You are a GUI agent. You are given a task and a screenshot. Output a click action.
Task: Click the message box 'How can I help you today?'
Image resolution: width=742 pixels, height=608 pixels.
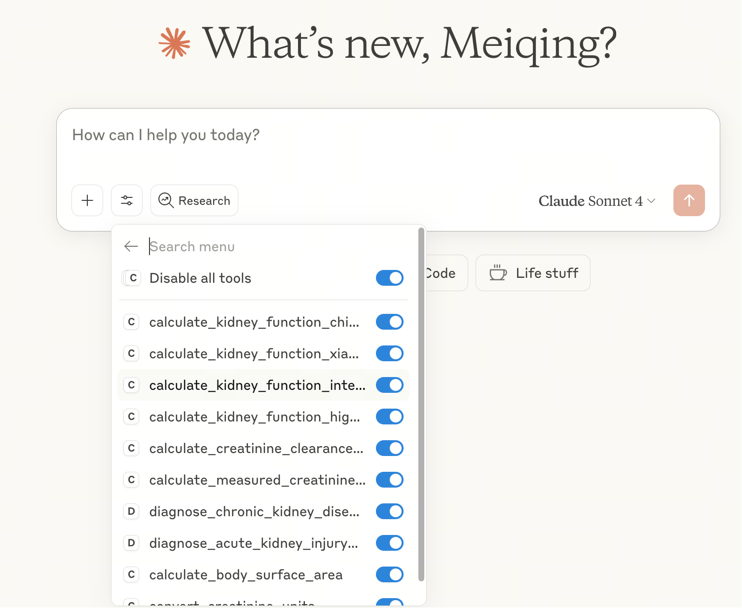click(x=388, y=135)
